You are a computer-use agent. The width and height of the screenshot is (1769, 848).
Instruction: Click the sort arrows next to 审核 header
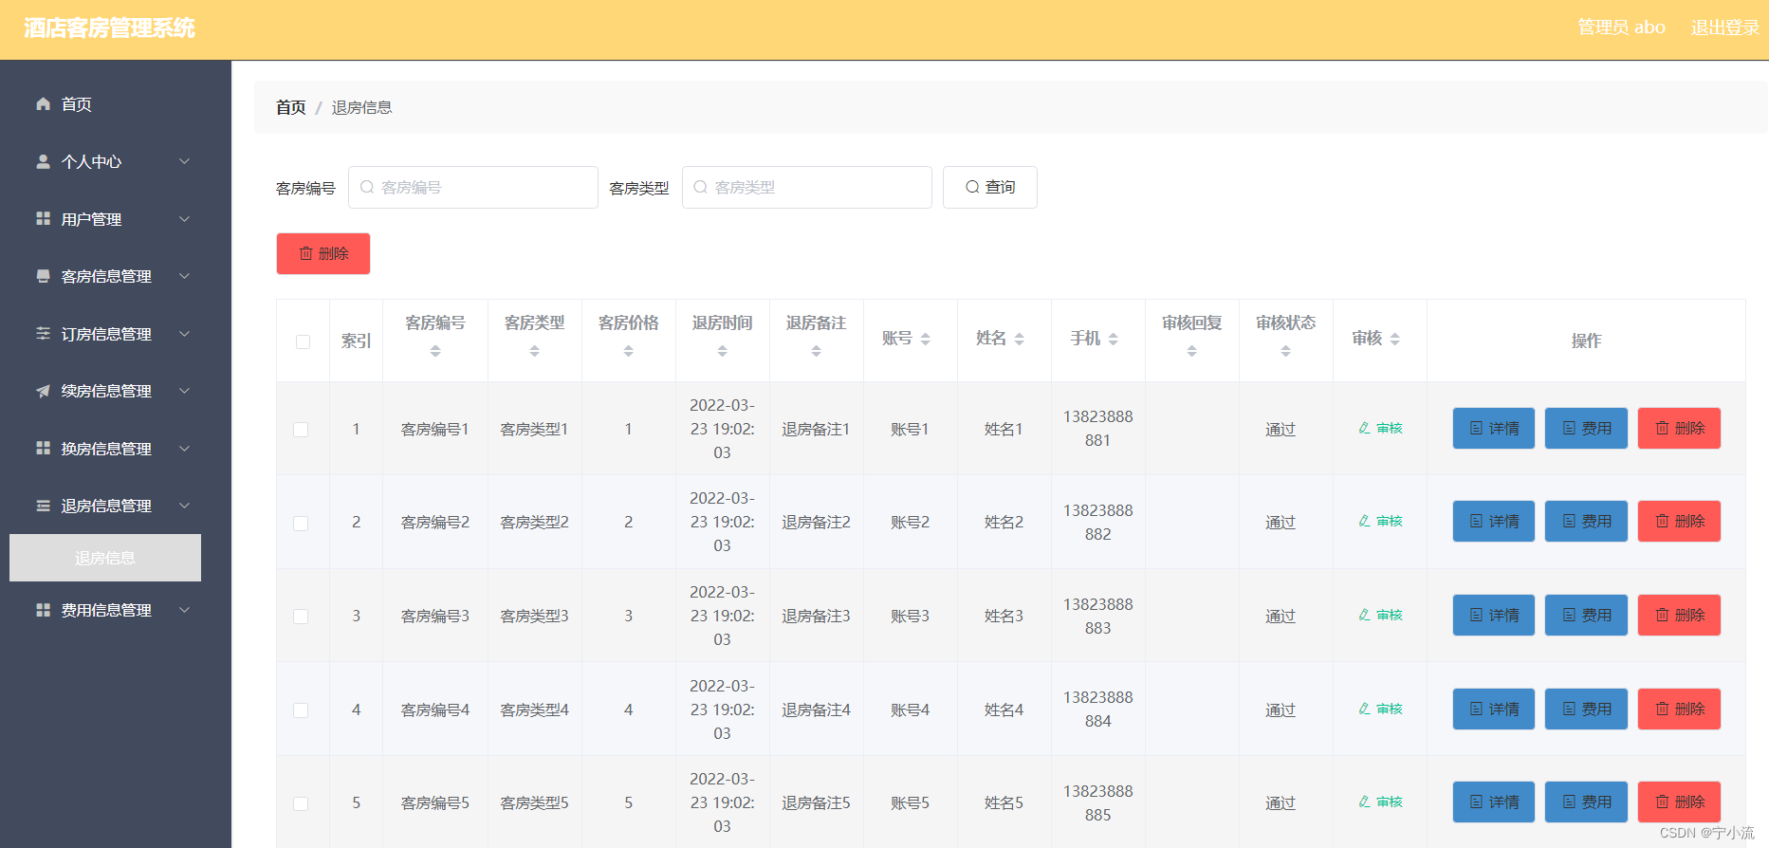1394,339
